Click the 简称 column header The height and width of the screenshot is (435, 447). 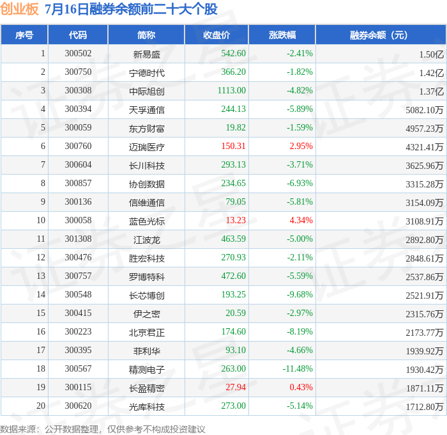(x=146, y=35)
